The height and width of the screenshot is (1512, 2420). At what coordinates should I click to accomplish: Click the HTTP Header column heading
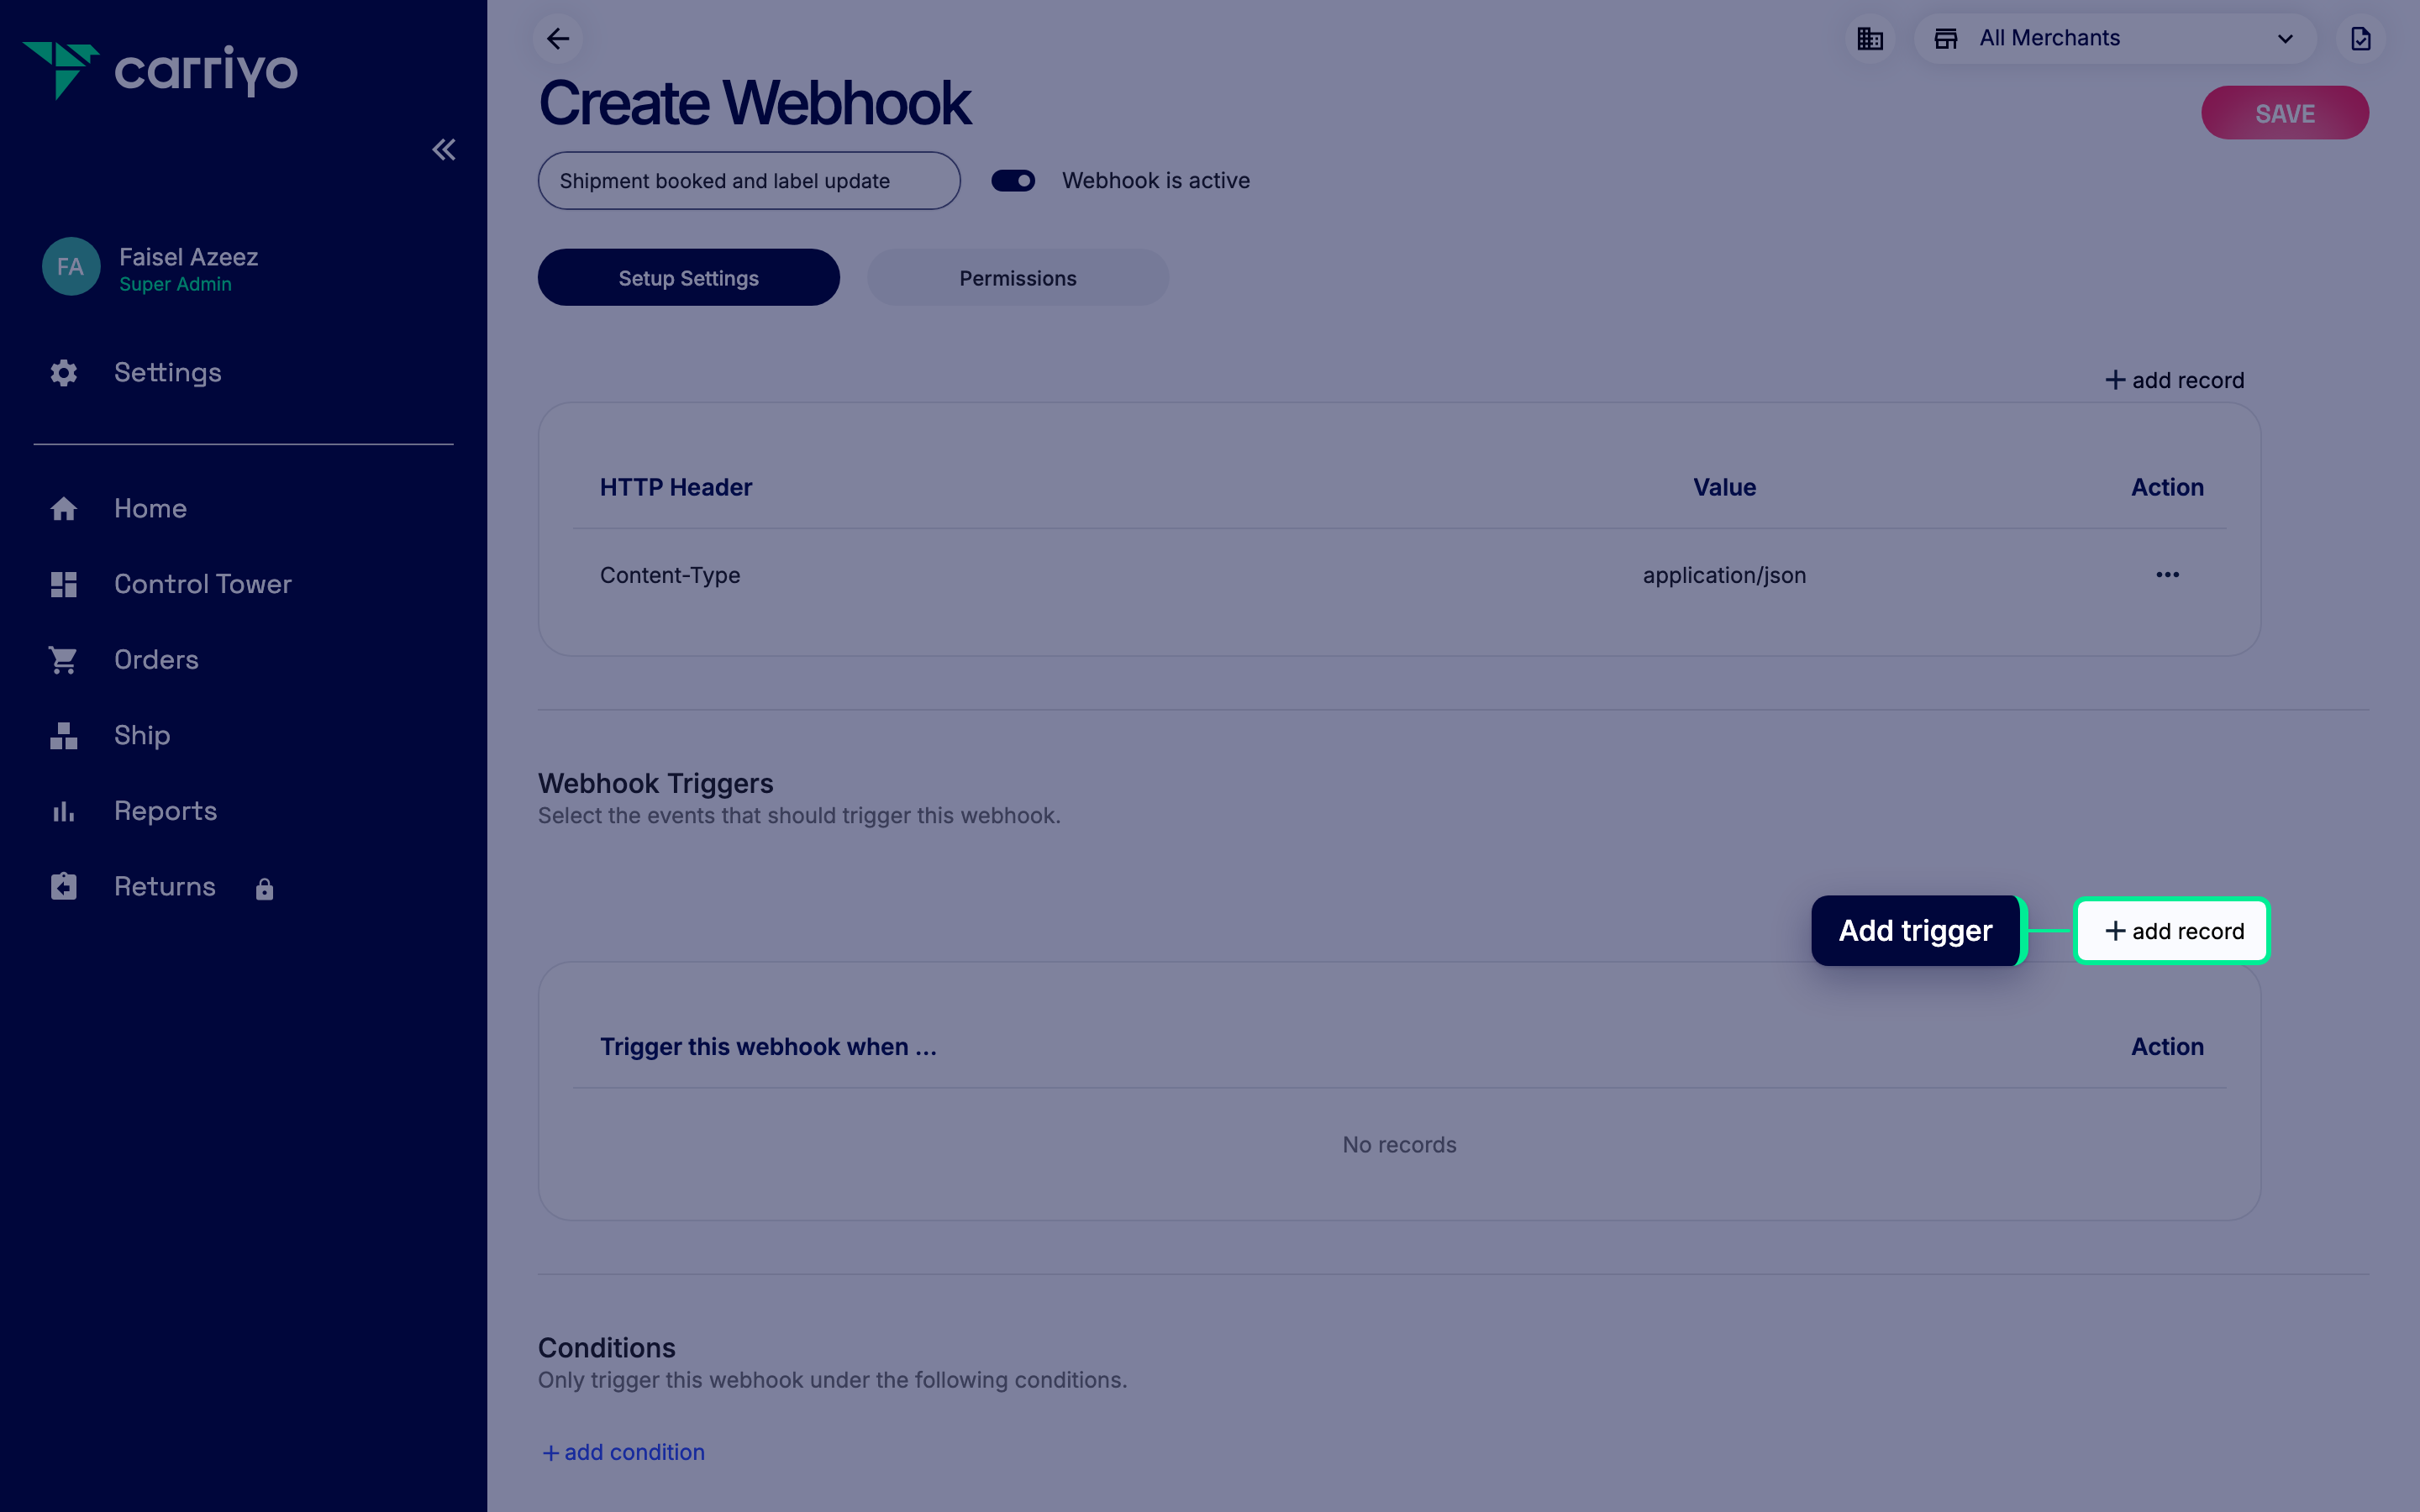[x=676, y=488]
